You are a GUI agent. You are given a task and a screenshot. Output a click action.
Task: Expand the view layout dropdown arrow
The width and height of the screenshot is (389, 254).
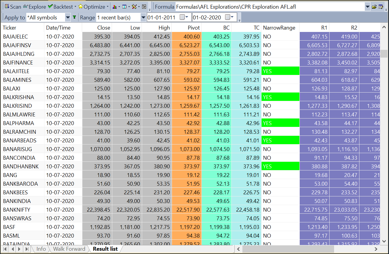(x=129, y=7)
